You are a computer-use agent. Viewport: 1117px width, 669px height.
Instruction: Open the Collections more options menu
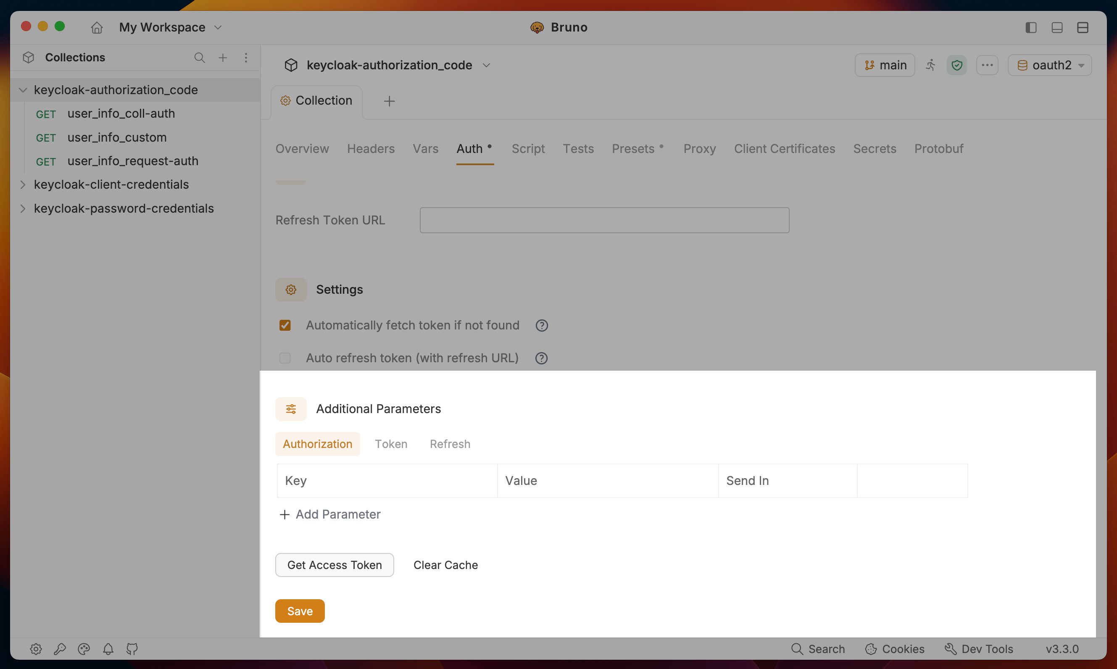click(x=246, y=58)
